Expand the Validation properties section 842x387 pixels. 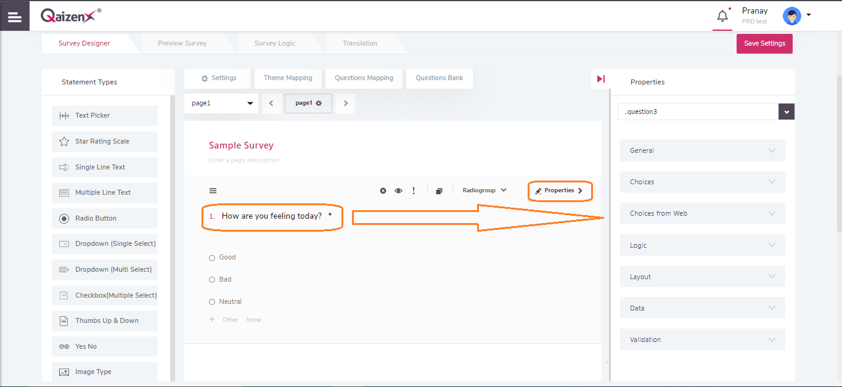(x=702, y=340)
